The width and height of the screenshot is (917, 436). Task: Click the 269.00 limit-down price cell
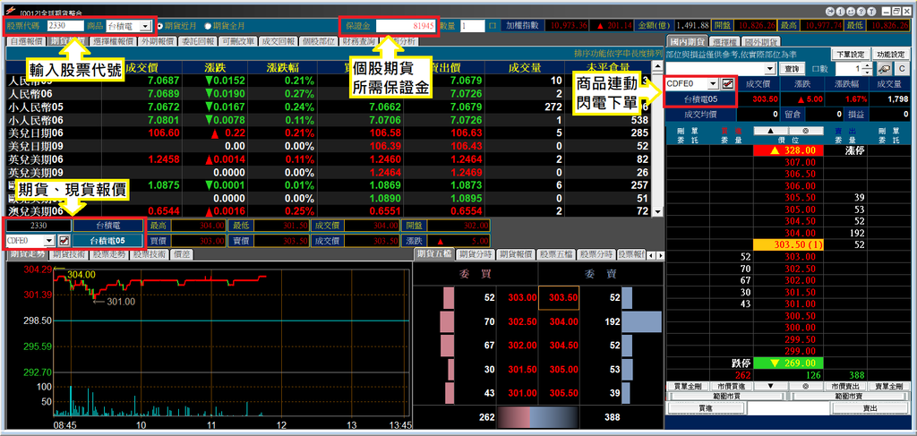pos(788,363)
